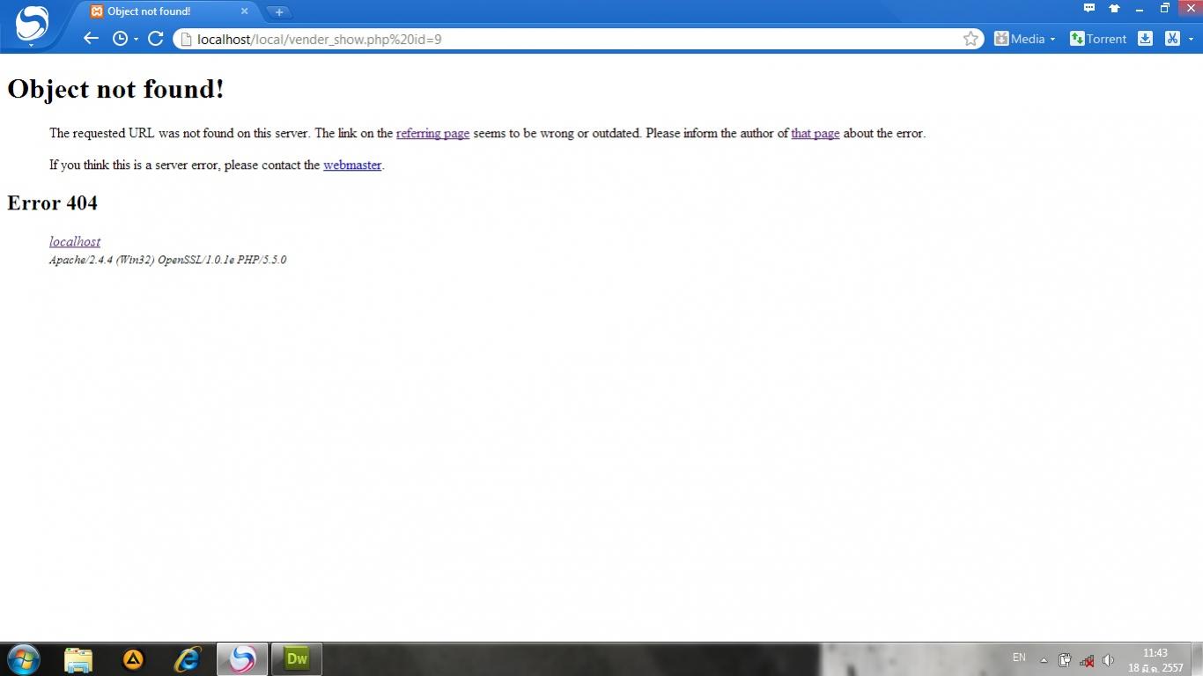The height and width of the screenshot is (676, 1203).
Task: Open File Explorer from the taskbar
Action: point(78,658)
